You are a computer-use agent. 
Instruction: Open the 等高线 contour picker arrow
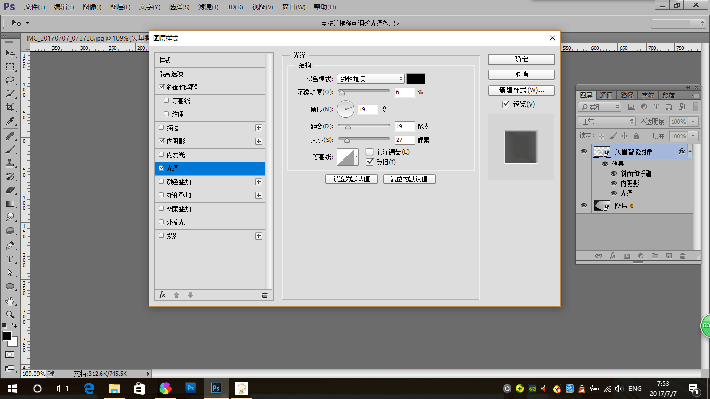pyautogui.click(x=357, y=157)
